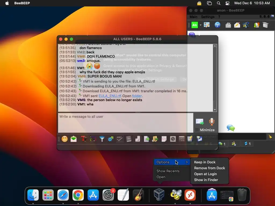Open Spotlight search in menu bar
Screen dimensions: 275x206
click(x=219, y=3)
